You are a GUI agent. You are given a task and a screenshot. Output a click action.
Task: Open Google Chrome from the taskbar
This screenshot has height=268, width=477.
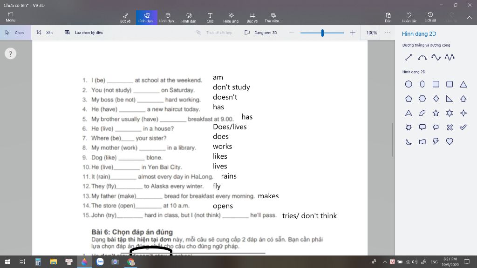pyautogui.click(x=131, y=261)
